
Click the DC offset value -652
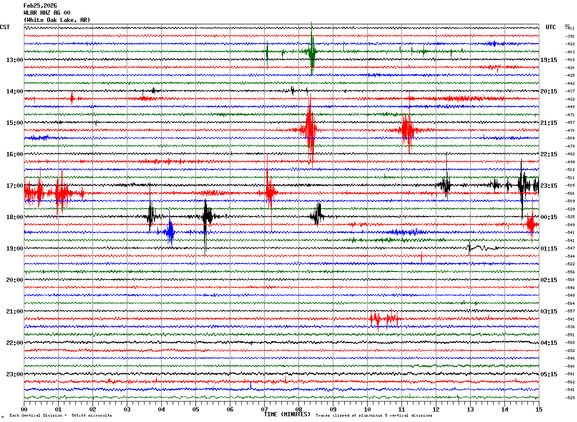[570, 351]
